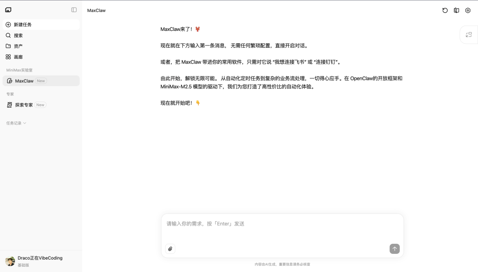The image size is (478, 272).
Task: Focus the 请输入你的需求 message input
Action: pyautogui.click(x=282, y=224)
